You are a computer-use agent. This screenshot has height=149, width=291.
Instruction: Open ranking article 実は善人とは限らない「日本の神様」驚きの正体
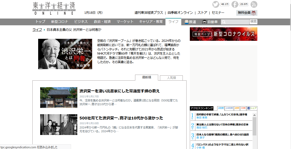click(x=222, y=124)
